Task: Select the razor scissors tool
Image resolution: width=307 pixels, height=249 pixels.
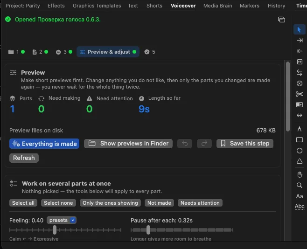Action: click(300, 94)
